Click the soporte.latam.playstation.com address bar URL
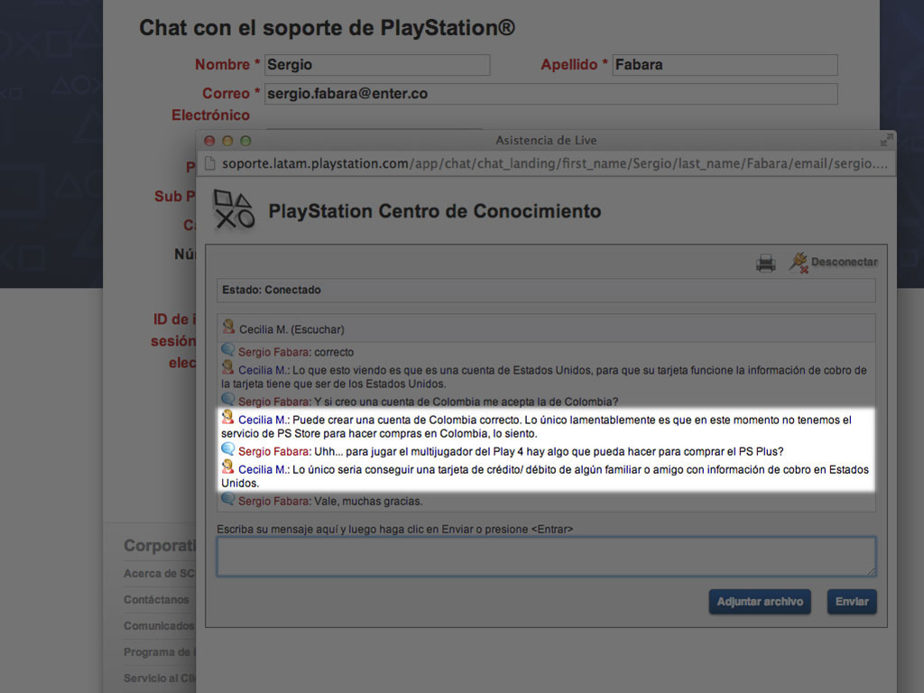 click(x=555, y=163)
